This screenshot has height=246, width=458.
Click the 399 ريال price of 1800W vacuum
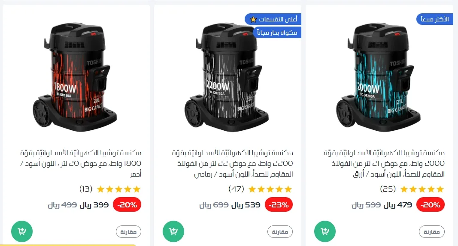[94, 205]
